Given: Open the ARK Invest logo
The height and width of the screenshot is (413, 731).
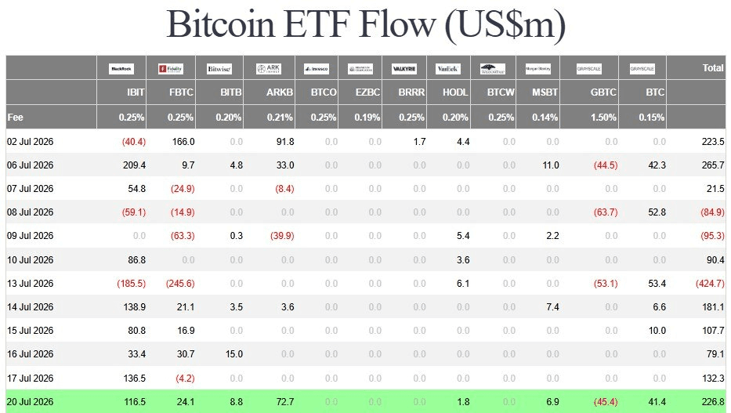Looking at the screenshot, I should (269, 69).
